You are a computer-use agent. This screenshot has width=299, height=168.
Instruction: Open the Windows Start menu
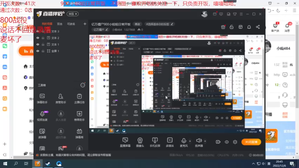point(5,164)
